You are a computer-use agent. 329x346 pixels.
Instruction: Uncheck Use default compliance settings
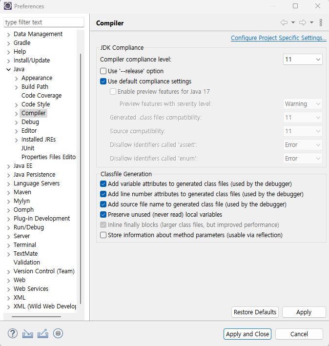click(x=103, y=81)
